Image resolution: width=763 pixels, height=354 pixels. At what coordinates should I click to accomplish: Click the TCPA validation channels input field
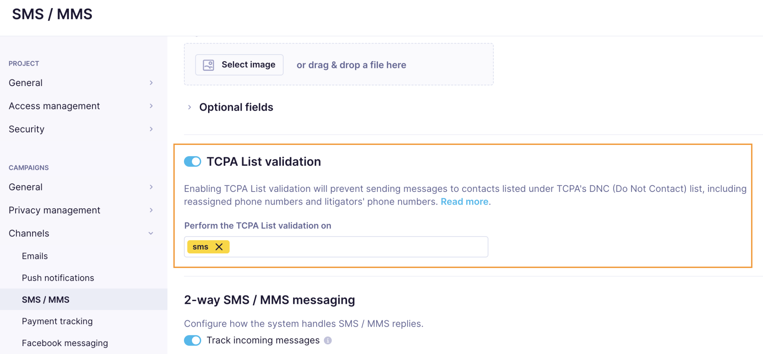356,247
